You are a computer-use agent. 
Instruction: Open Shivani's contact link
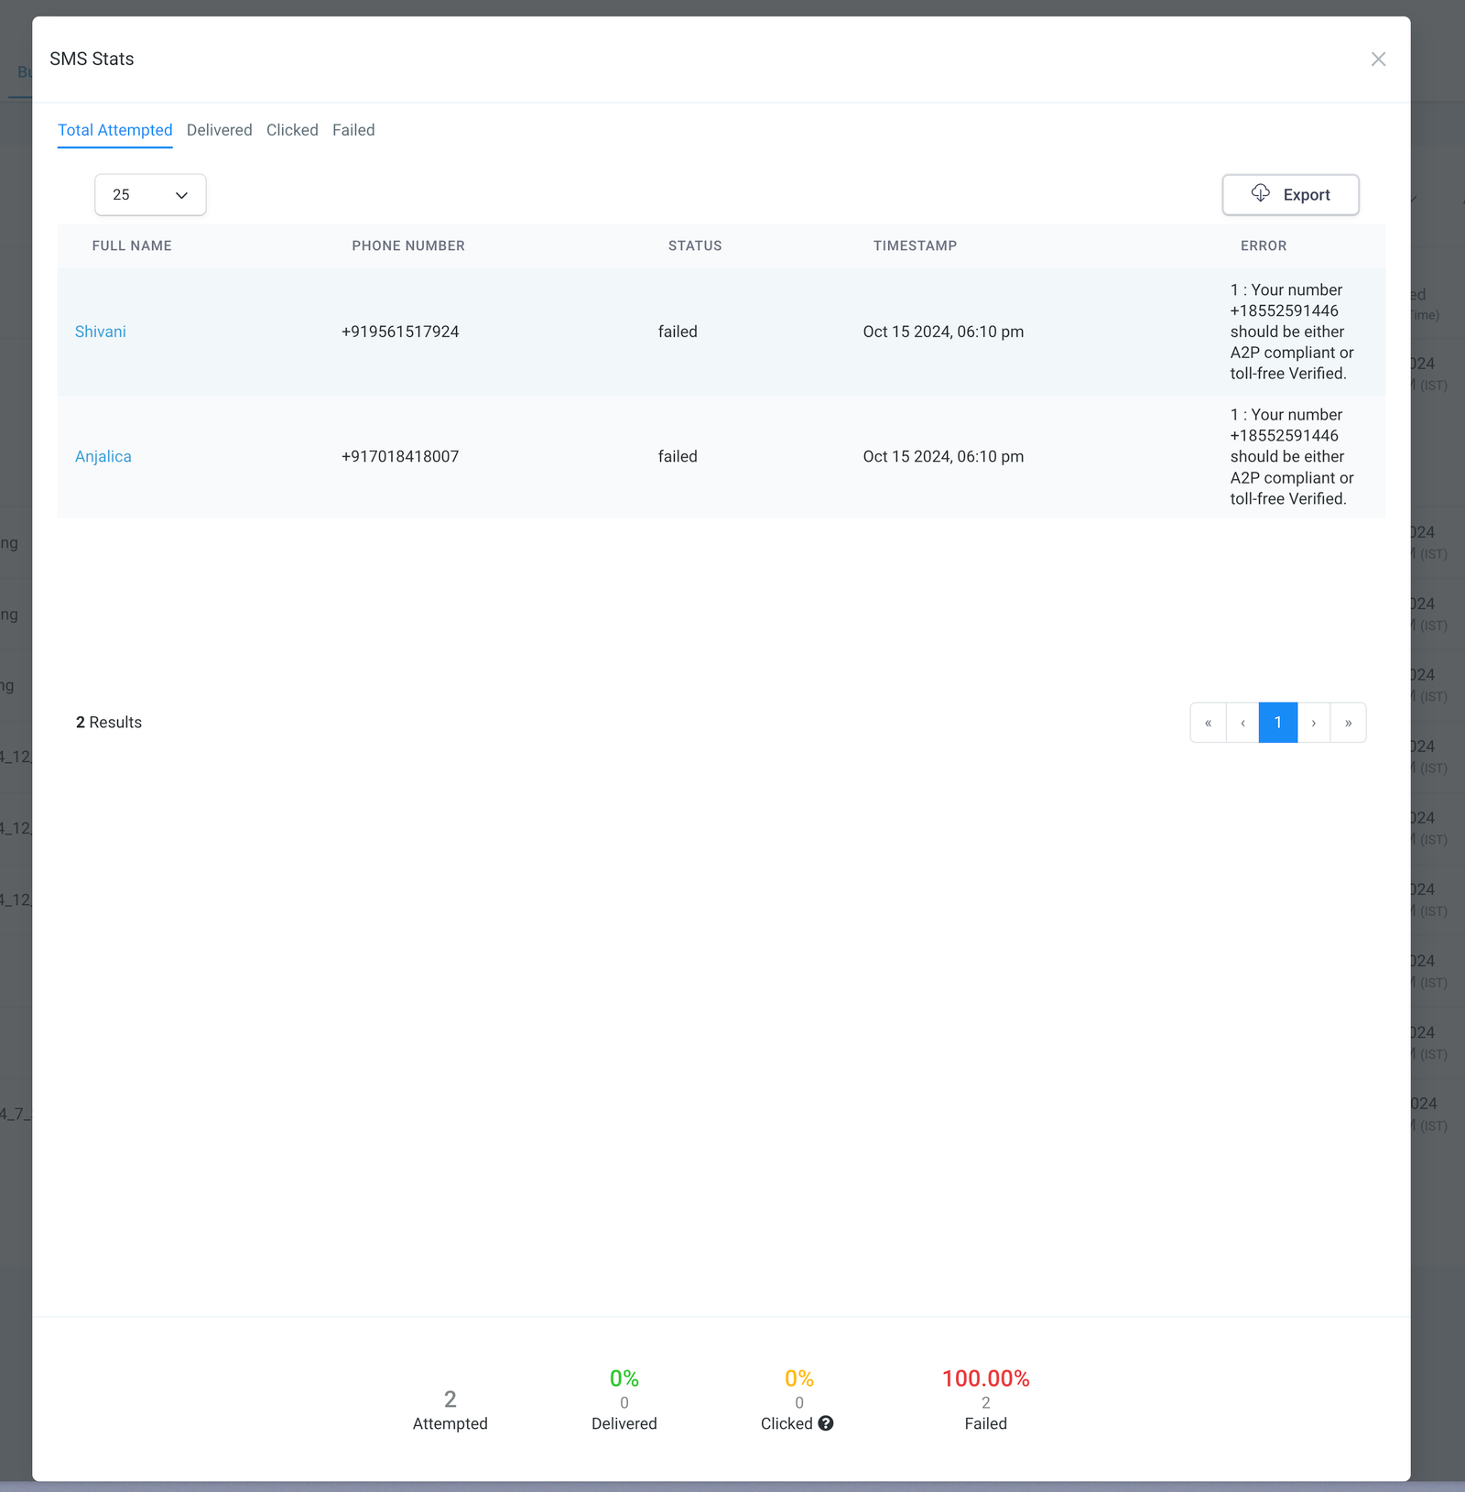click(x=101, y=332)
